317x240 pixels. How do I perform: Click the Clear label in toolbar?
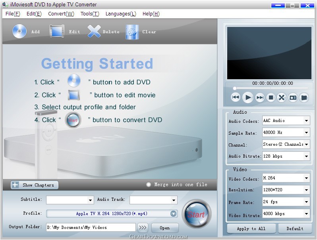[149, 32]
